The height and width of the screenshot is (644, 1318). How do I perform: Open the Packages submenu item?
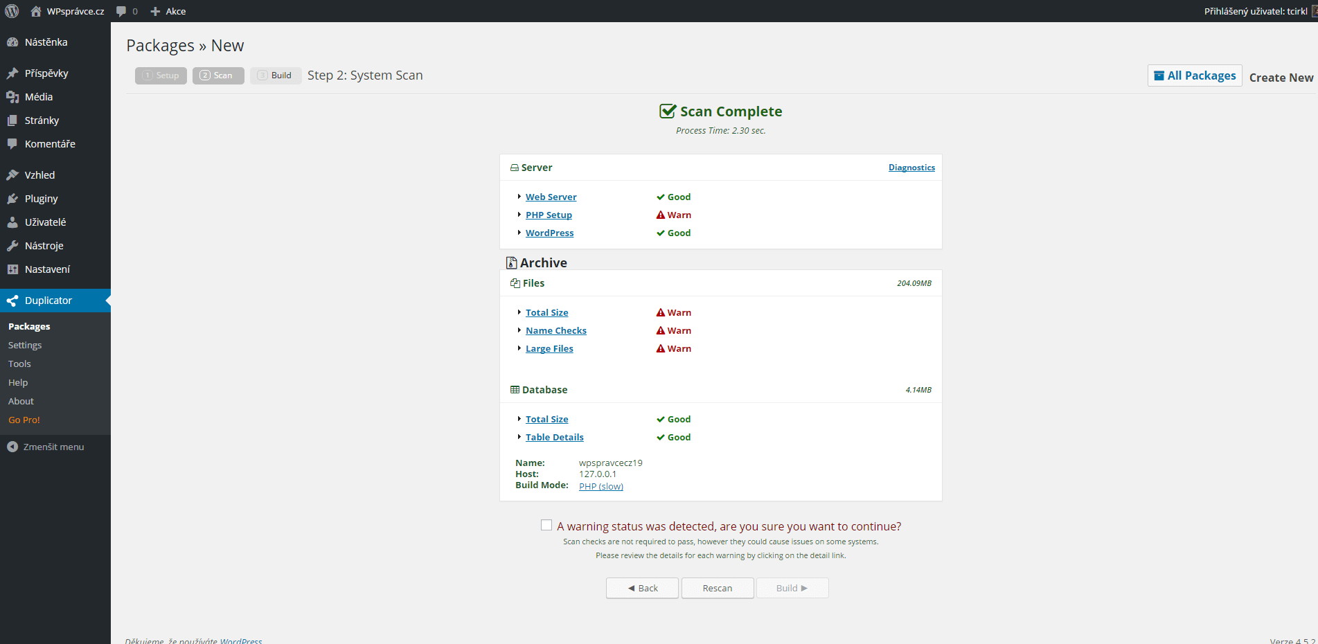(x=29, y=326)
